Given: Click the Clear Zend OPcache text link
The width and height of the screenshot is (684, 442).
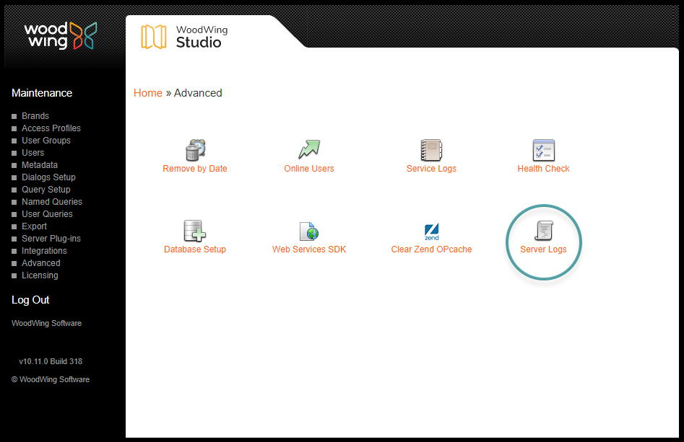Looking at the screenshot, I should [x=431, y=249].
